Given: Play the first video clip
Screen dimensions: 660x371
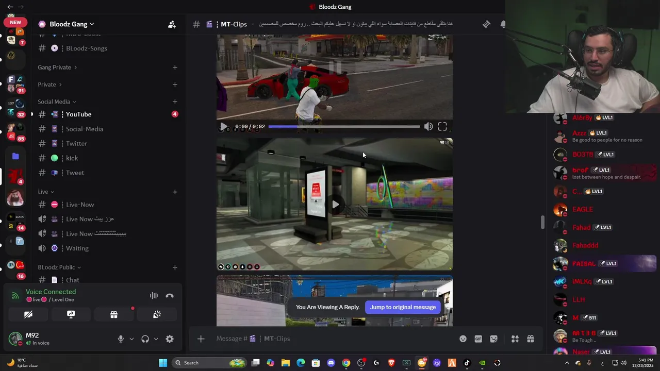Looking at the screenshot, I should pos(224,126).
